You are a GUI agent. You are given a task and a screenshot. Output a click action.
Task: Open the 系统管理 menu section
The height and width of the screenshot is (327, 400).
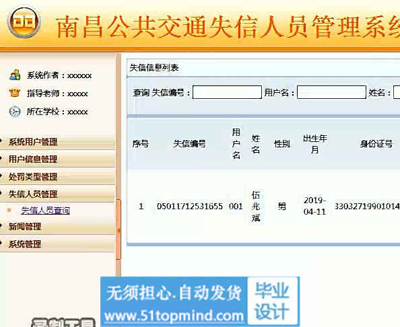(57, 244)
